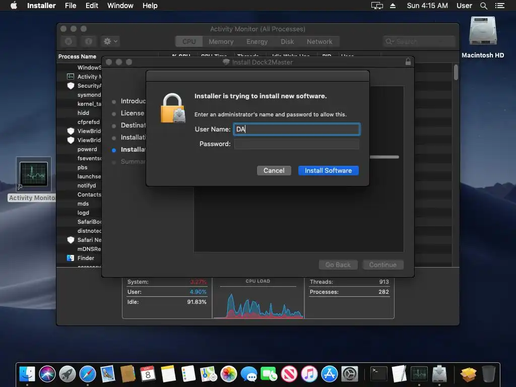The height and width of the screenshot is (387, 516).
Task: Open the Installer application menu
Action: click(41, 6)
